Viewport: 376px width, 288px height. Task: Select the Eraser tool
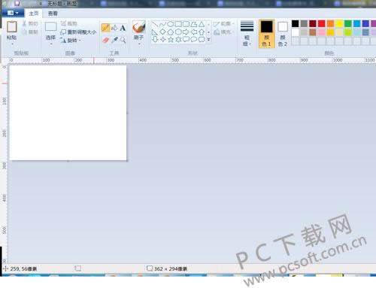(106, 40)
